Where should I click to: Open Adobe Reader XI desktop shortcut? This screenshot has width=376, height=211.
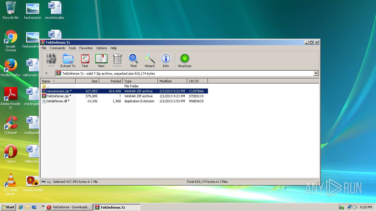[x=11, y=98]
